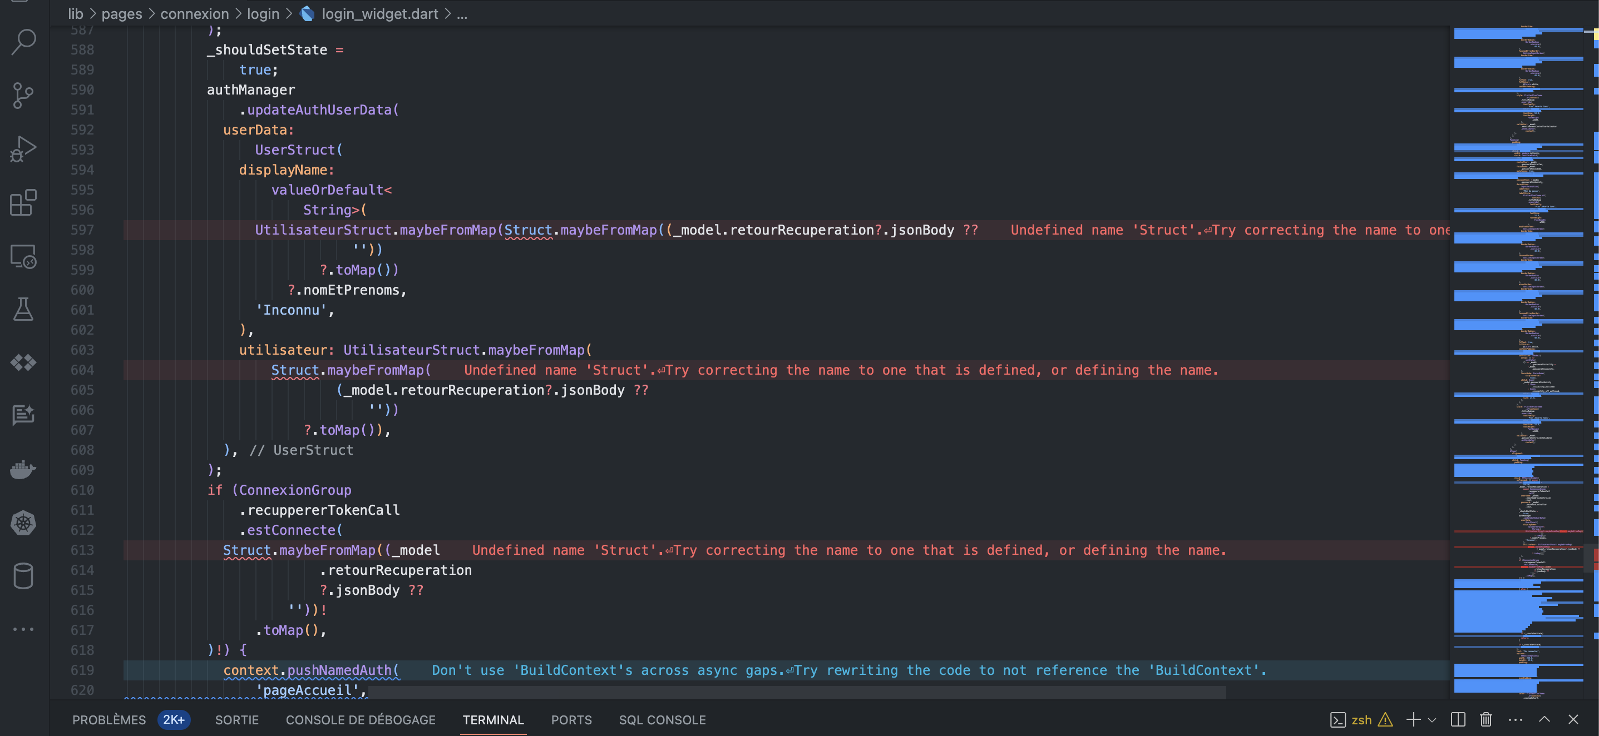Click the login breadcrumb segment
The width and height of the screenshot is (1599, 736).
point(263,14)
